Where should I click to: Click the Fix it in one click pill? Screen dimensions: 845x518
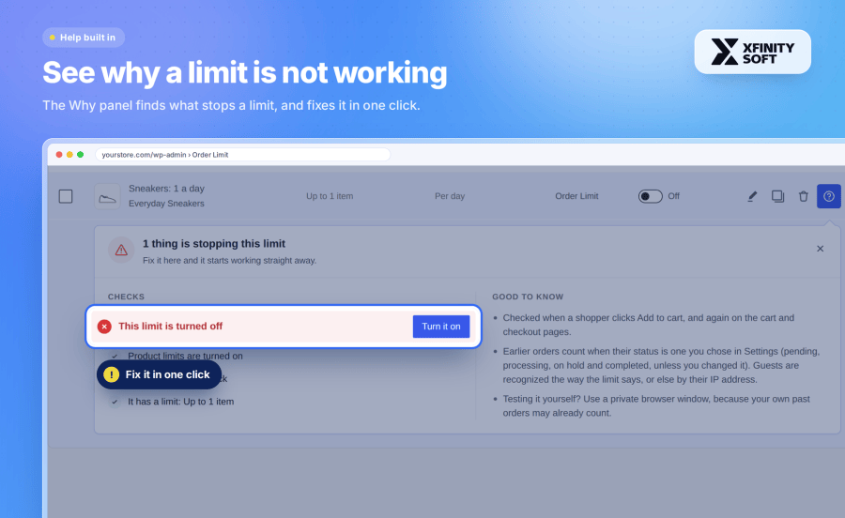(159, 374)
